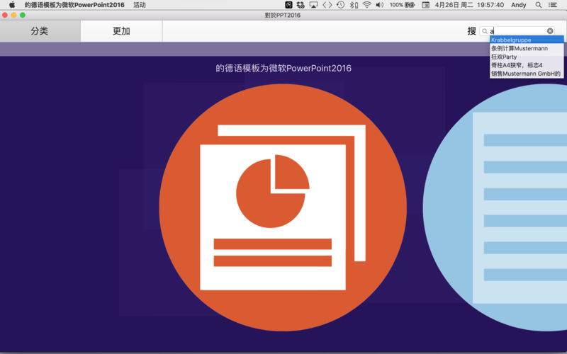Click the Andy user menu

pyautogui.click(x=519, y=5)
